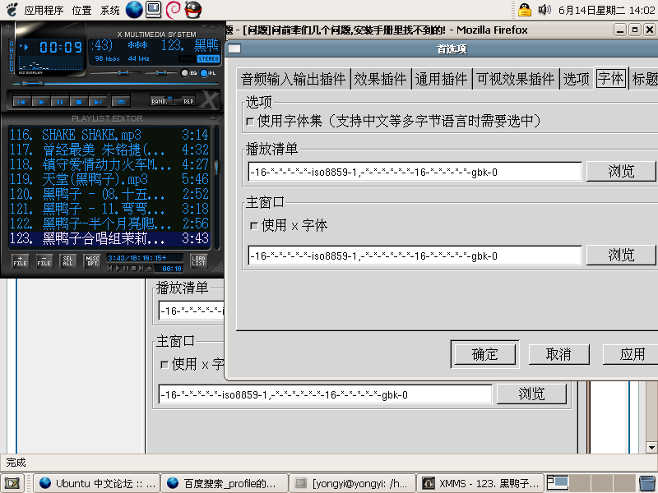Click 浏览 button in Firefox page screenshot
Viewport: 658px width, 493px height.
click(531, 394)
